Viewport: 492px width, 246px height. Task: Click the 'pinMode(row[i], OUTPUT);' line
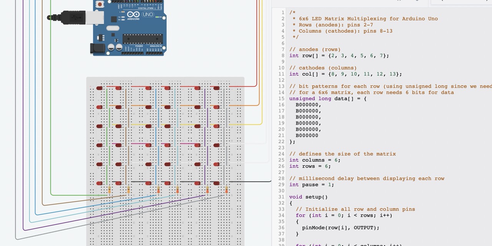pos(341,227)
